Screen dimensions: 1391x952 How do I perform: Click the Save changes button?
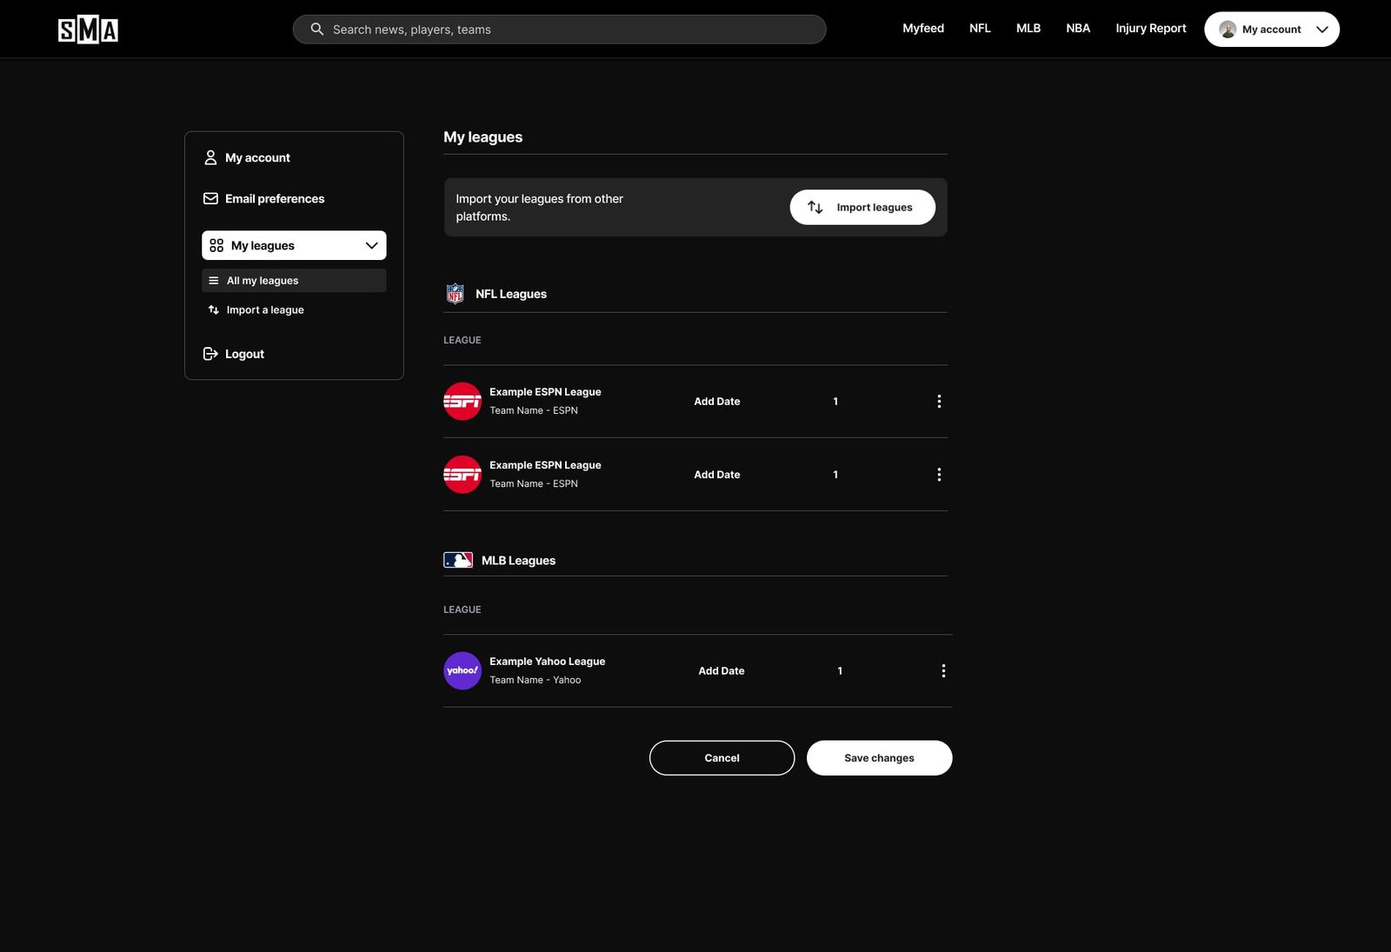click(879, 757)
